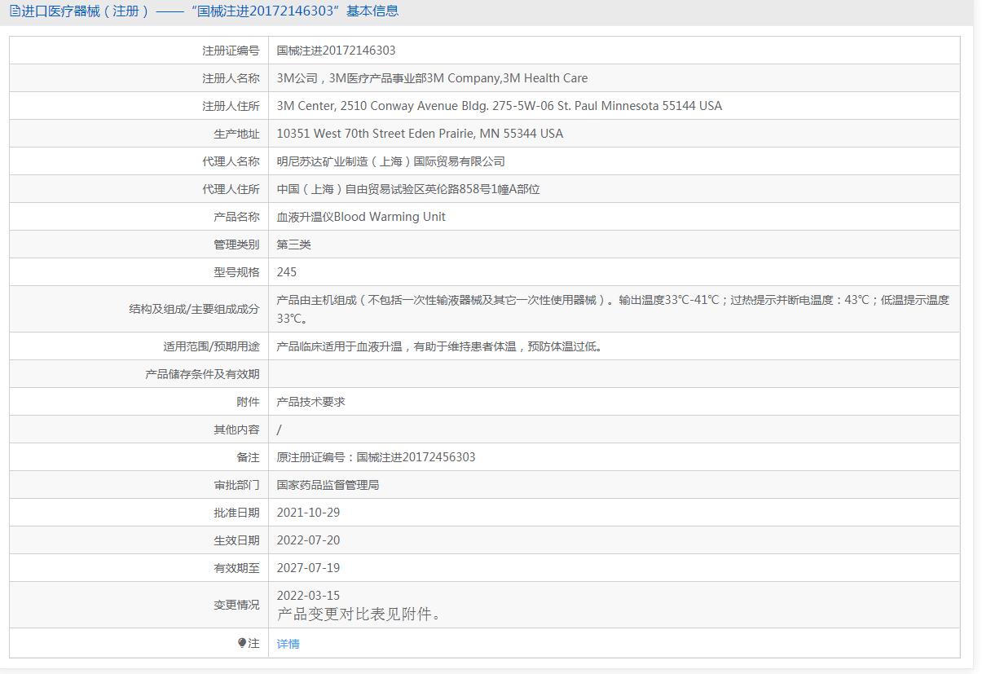Select the 产品技术要求 value

311,402
